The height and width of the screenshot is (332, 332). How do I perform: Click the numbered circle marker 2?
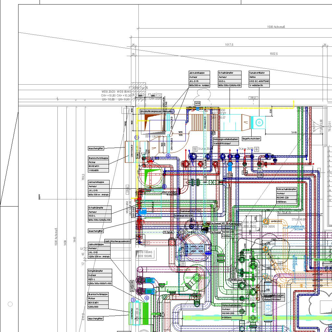[147, 298]
